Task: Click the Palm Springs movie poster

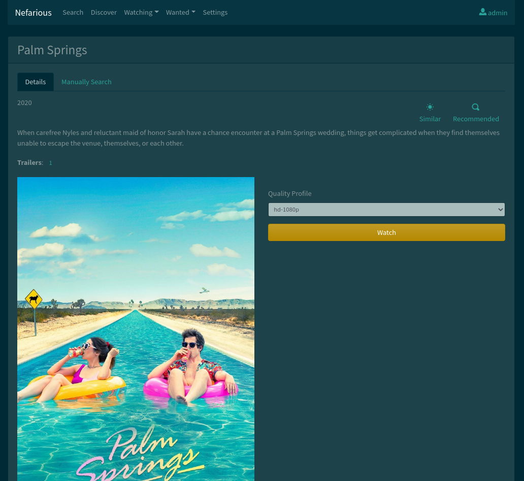Action: click(136, 329)
